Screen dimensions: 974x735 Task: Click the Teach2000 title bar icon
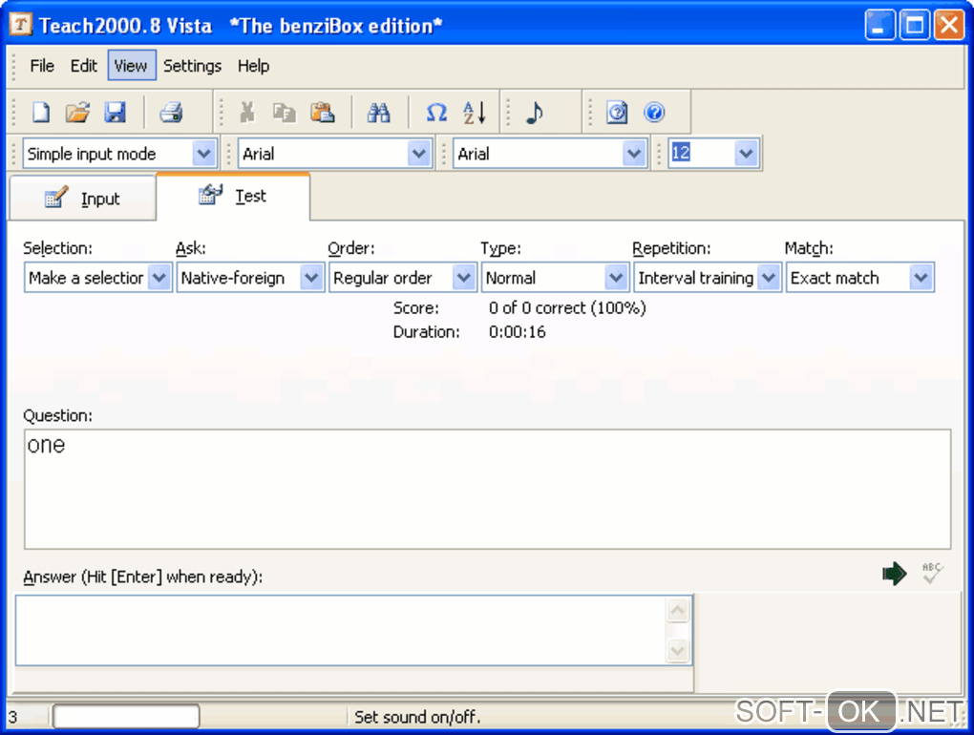tap(20, 25)
